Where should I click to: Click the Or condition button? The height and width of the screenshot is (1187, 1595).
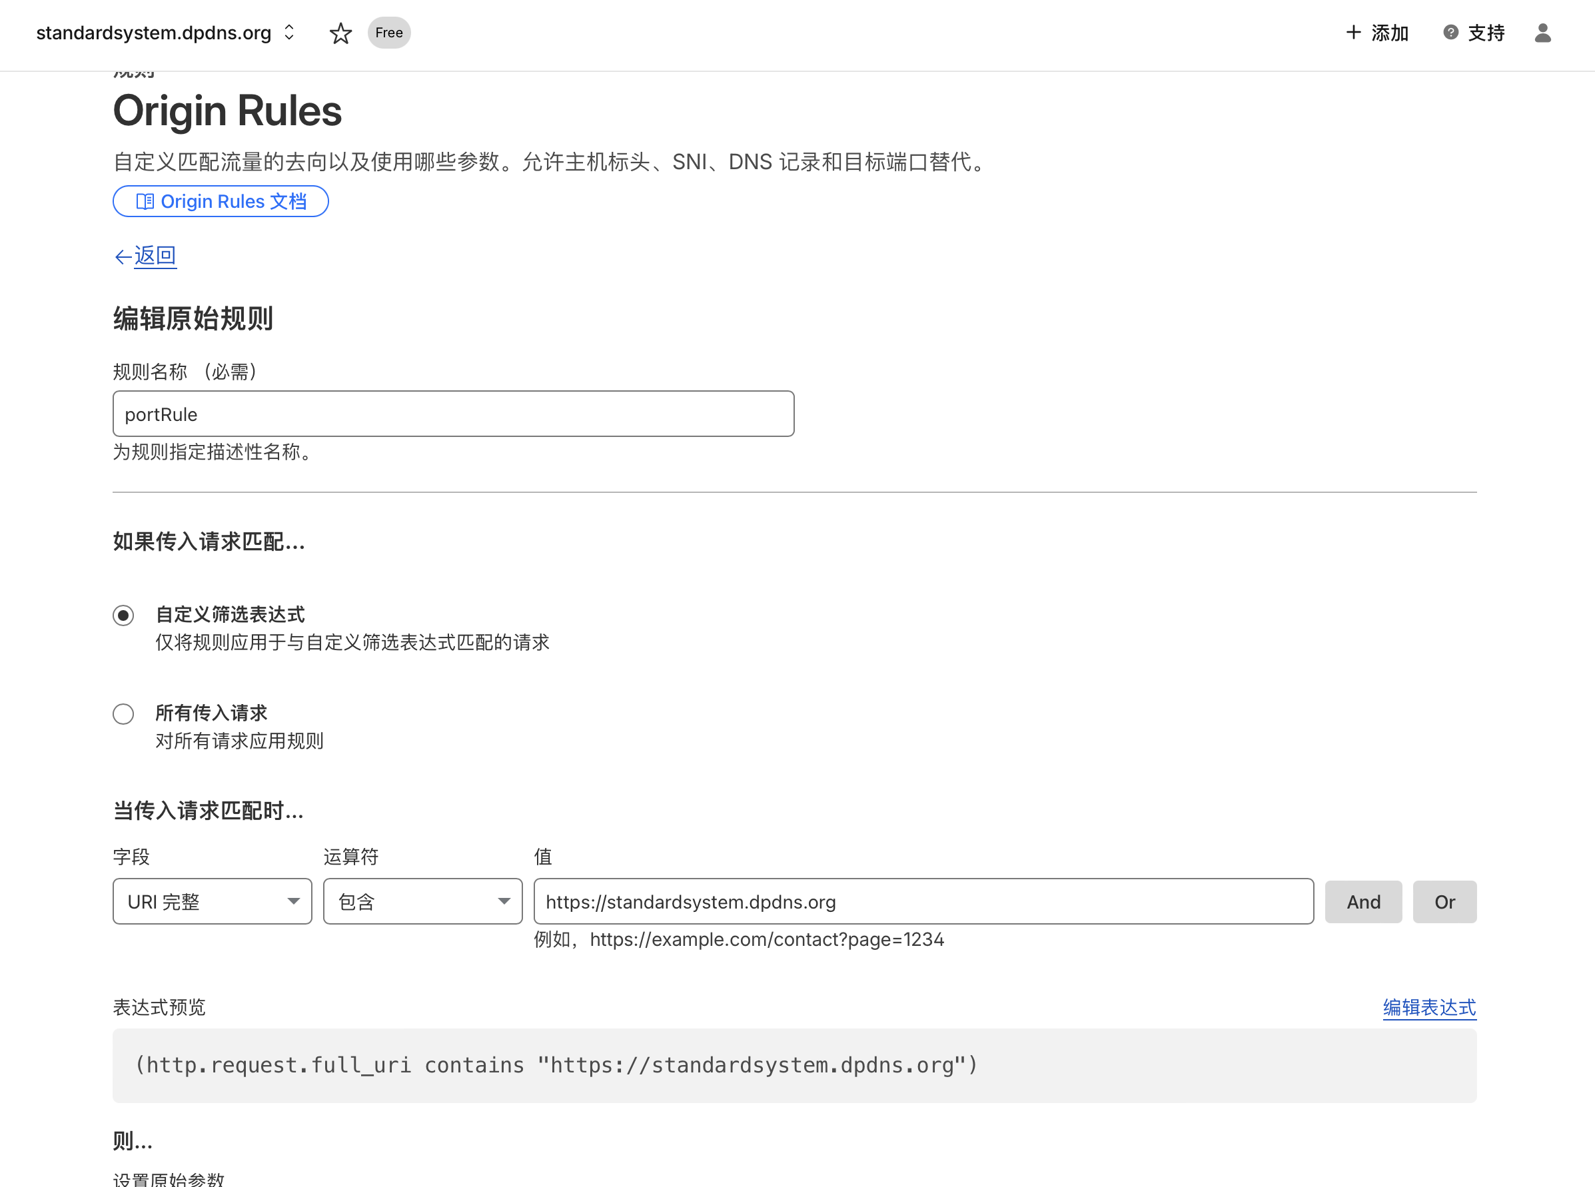1444,902
